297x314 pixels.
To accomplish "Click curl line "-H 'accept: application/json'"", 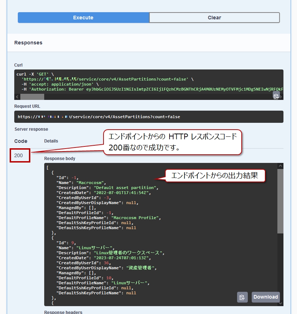I will pyautogui.click(x=60, y=84).
